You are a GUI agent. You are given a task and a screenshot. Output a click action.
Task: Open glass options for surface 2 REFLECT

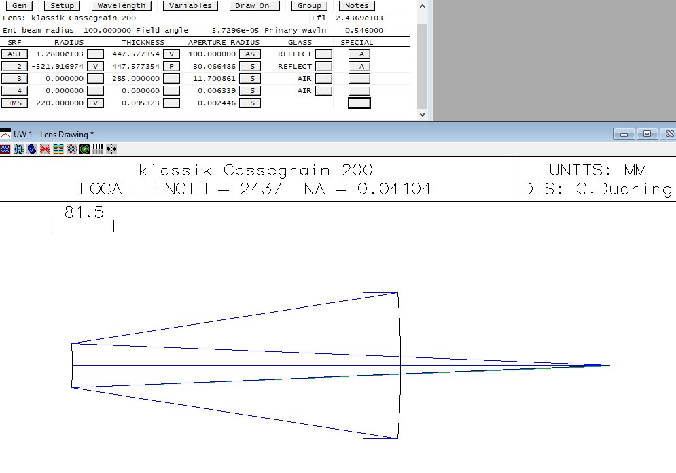coord(324,66)
